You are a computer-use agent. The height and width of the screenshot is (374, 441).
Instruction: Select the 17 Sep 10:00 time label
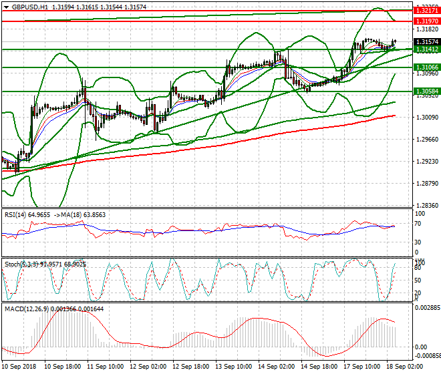[x=361, y=367]
